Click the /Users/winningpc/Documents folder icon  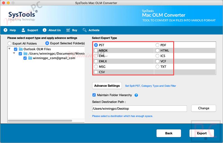click(25, 53)
